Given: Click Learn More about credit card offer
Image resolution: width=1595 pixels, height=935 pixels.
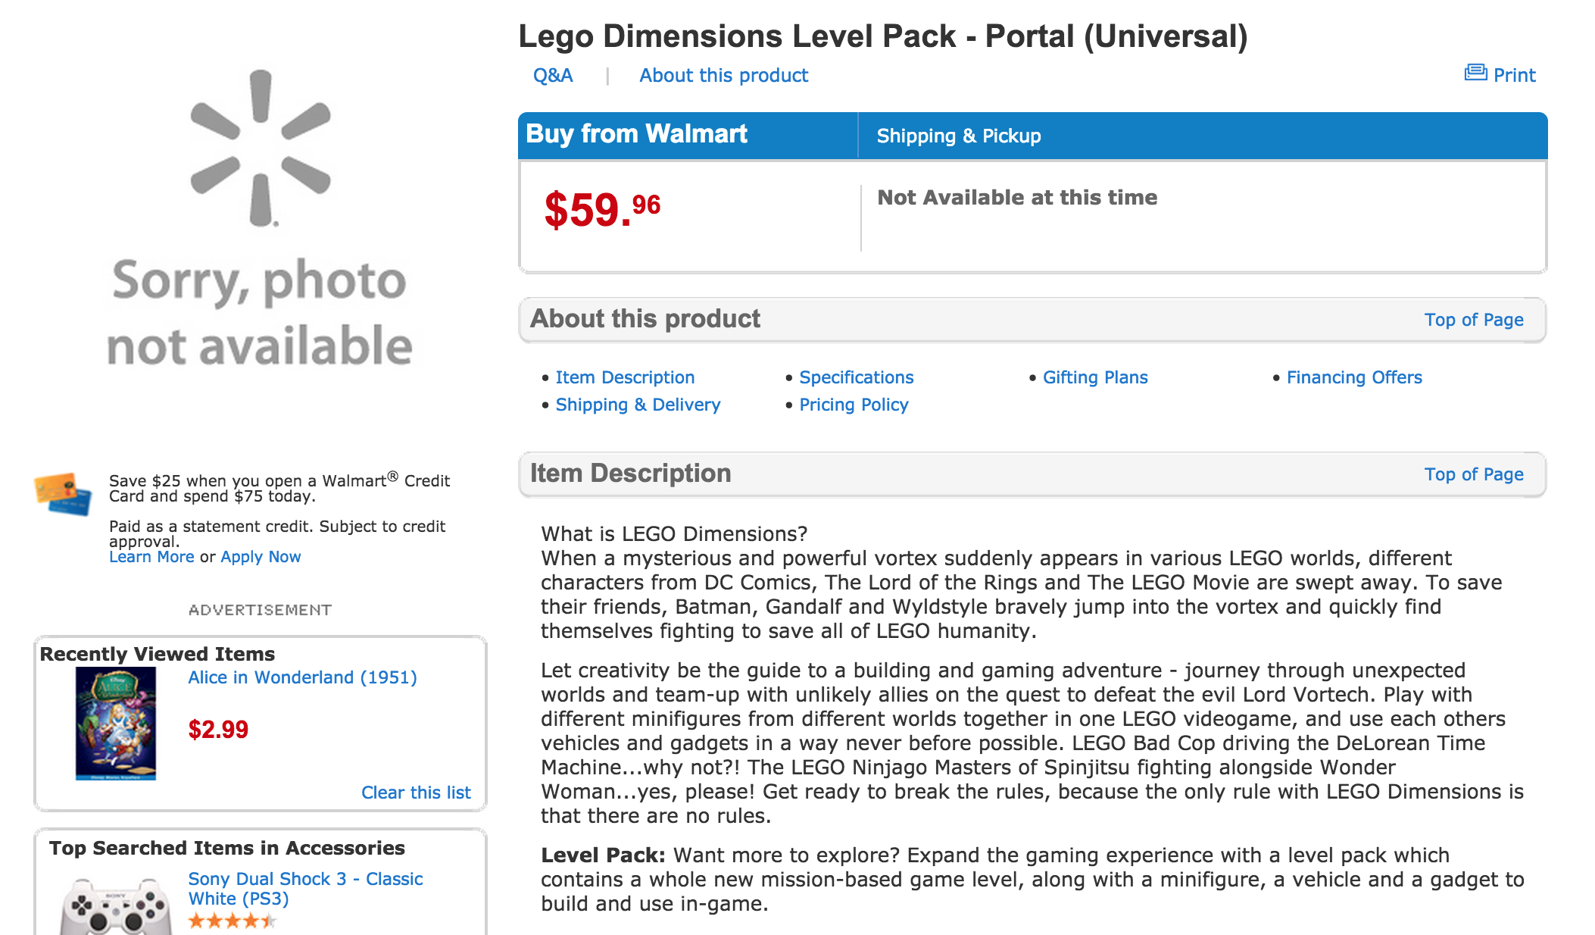Looking at the screenshot, I should pos(151,557).
